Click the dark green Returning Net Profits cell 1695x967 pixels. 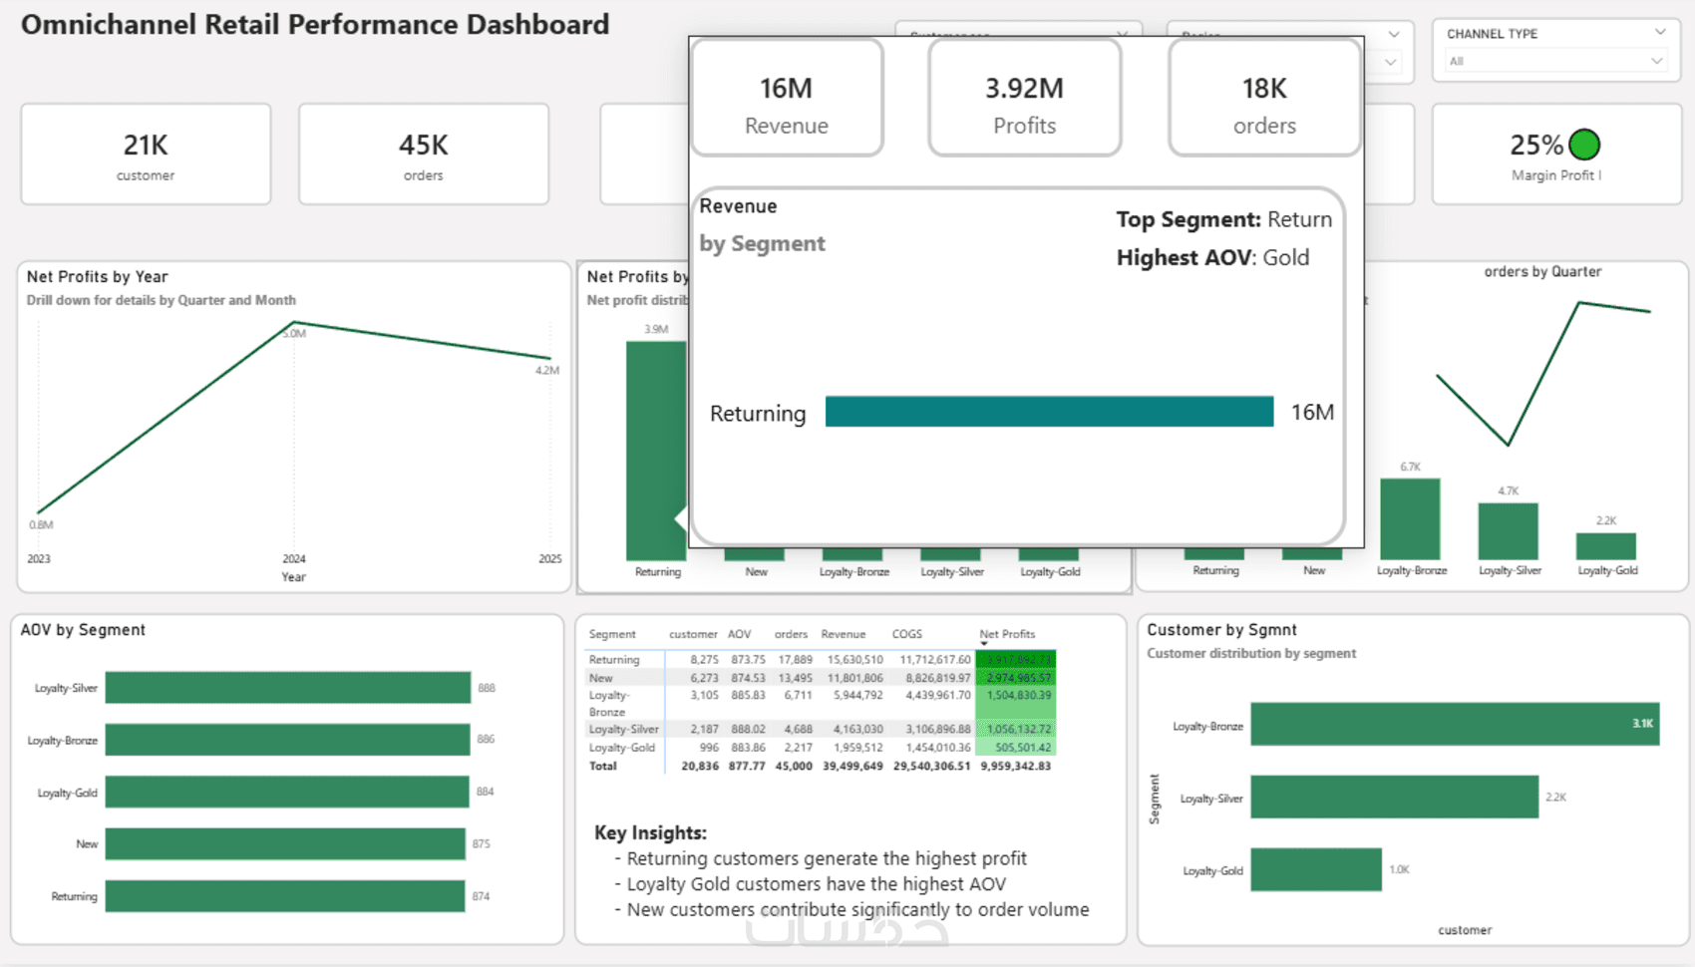point(1015,660)
